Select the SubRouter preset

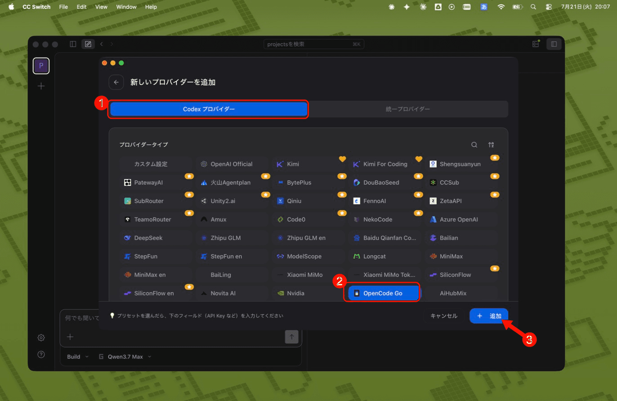(x=156, y=201)
